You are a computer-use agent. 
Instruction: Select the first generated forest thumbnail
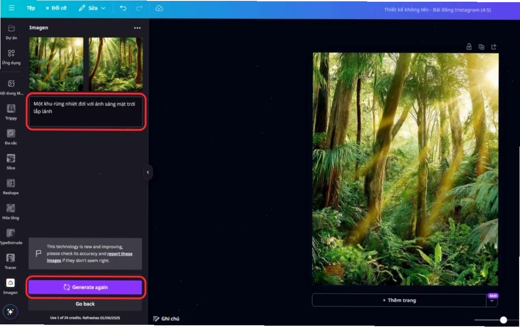click(x=56, y=64)
